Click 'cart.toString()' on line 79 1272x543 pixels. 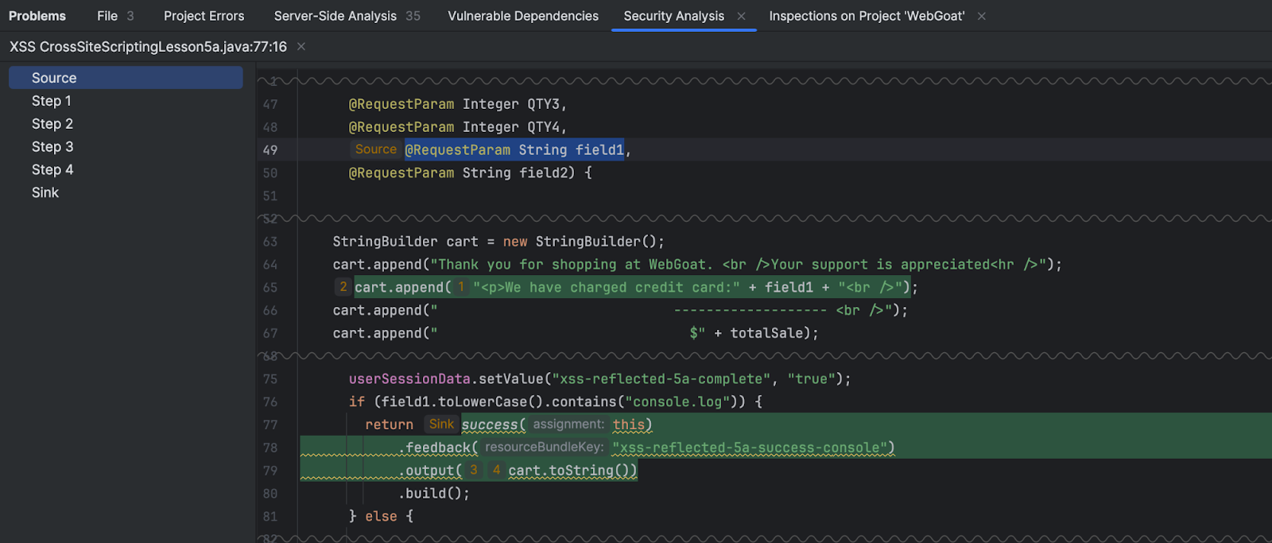tap(568, 471)
